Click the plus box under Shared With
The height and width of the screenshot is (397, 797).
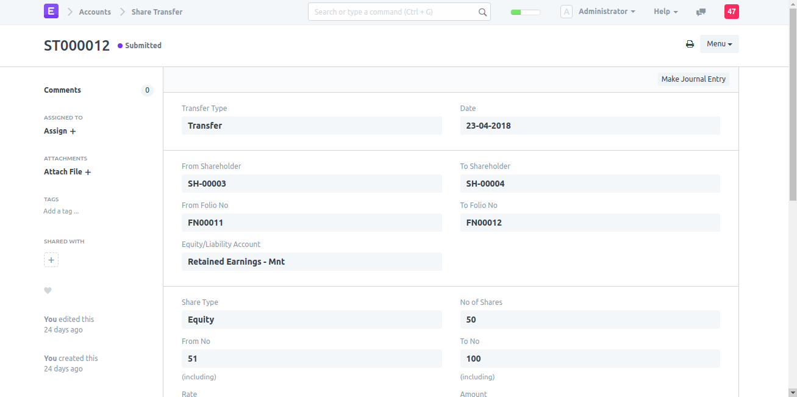[51, 260]
